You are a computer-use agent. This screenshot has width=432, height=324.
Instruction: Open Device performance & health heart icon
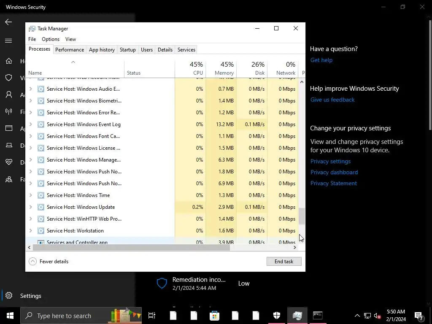click(9, 162)
